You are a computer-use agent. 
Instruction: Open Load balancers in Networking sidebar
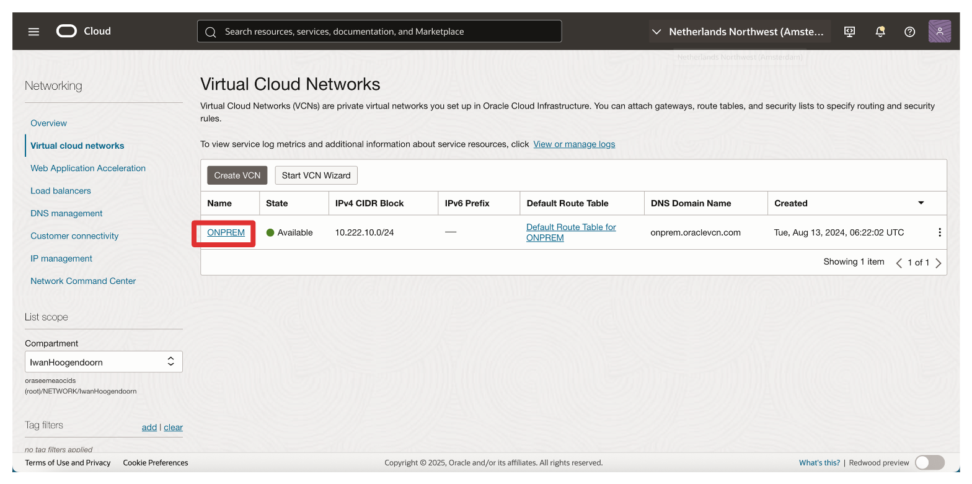(61, 191)
